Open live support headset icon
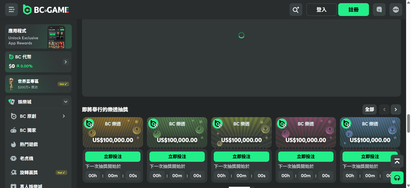411x188 pixels. (x=397, y=178)
